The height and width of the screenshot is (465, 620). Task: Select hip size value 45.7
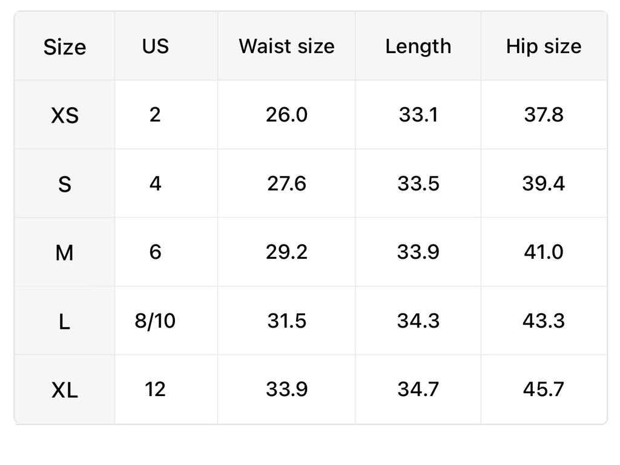coord(544,389)
